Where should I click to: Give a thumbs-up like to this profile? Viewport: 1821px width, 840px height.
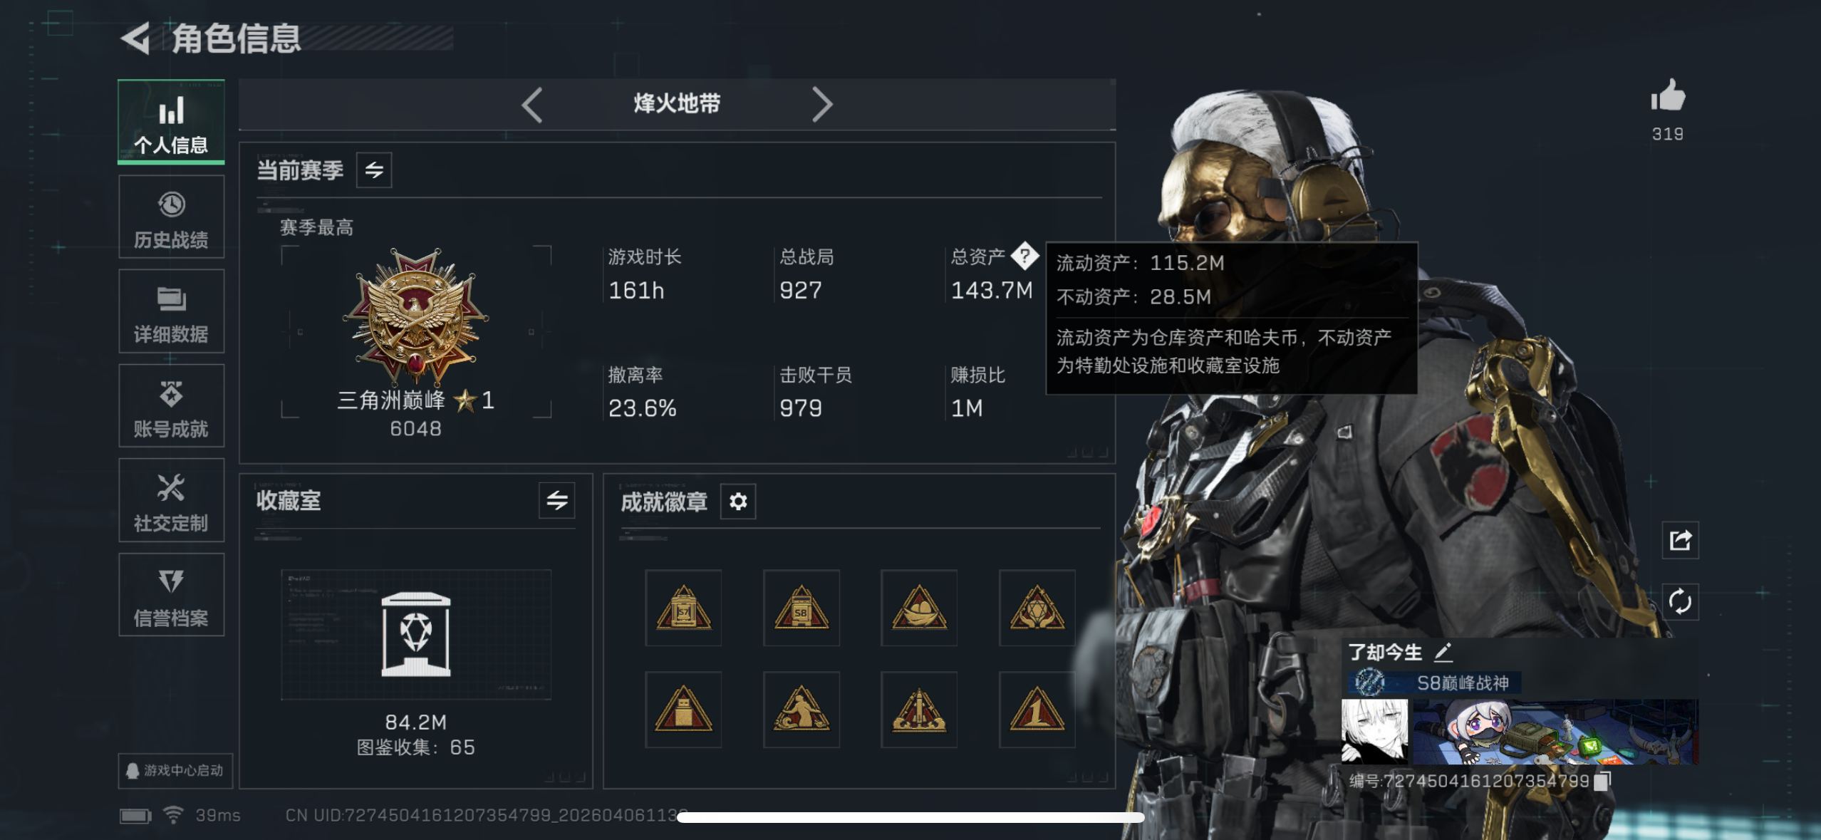[x=1667, y=96]
